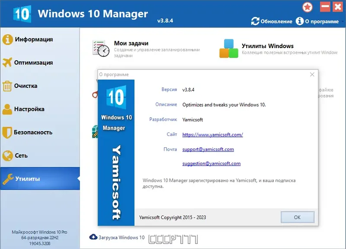The width and height of the screenshot is (346, 249).
Task: Click the cloud download icon near Загрузка
Action: coord(93,237)
